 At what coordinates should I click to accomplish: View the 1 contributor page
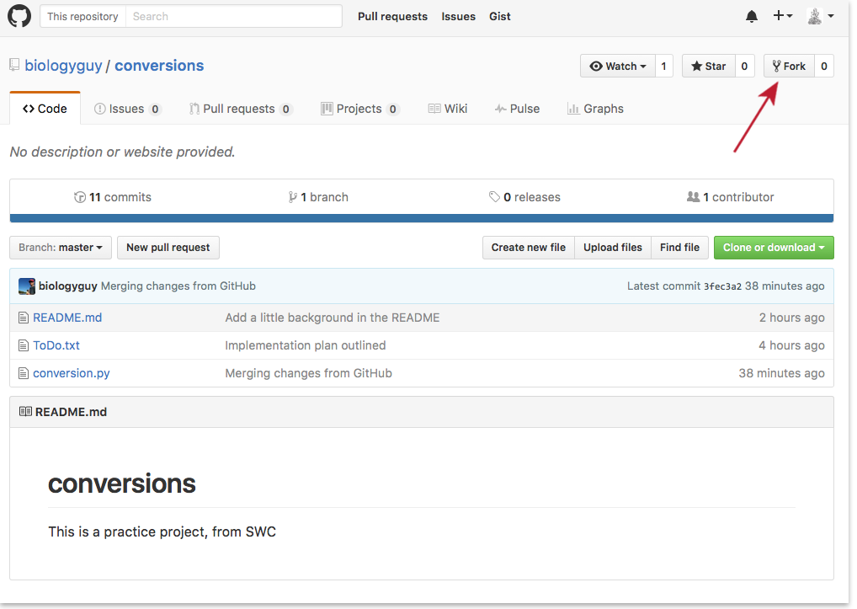[730, 197]
